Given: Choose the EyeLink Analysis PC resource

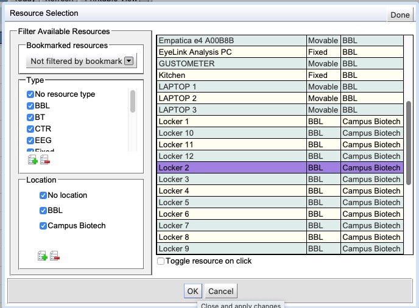Looking at the screenshot, I should [231, 52].
